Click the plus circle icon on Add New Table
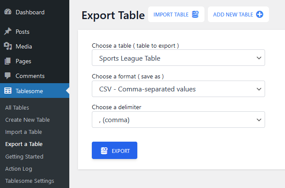The height and width of the screenshot is (188, 285). [x=259, y=14]
